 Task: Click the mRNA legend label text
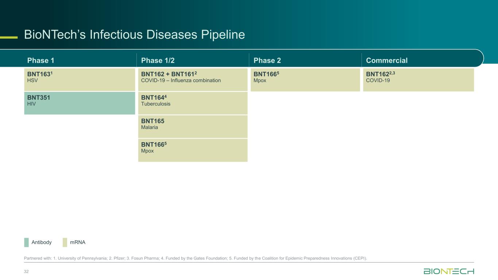[78, 242]
